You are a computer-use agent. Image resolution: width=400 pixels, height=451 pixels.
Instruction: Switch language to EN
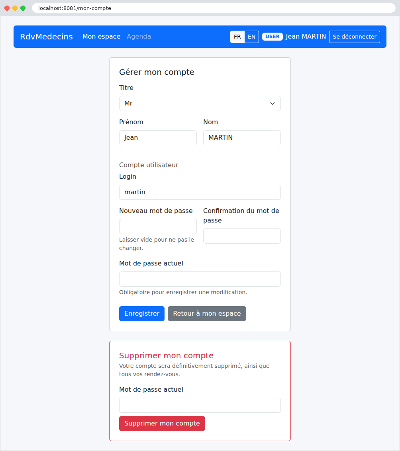[251, 37]
